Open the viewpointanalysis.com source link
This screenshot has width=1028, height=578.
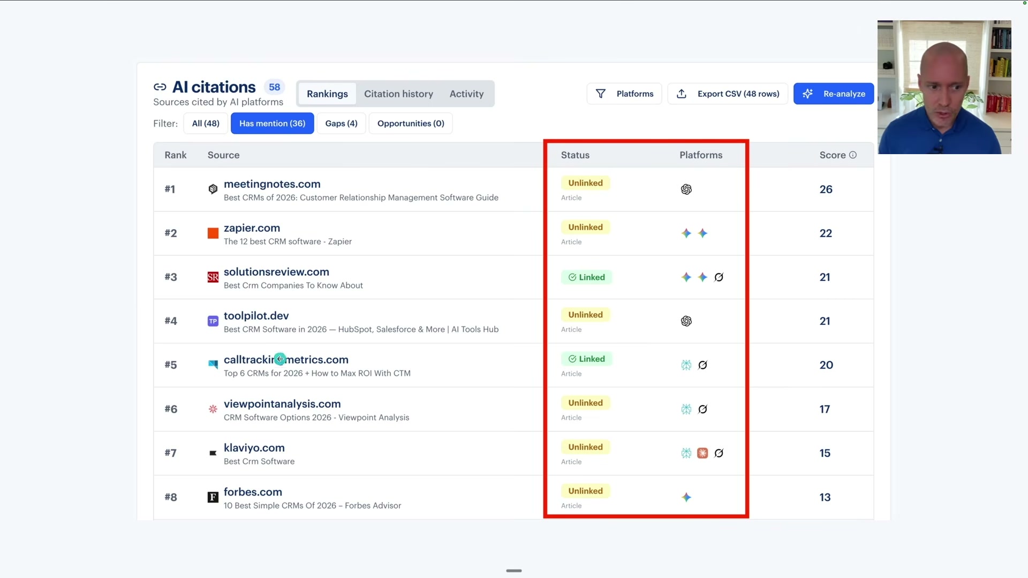282,404
